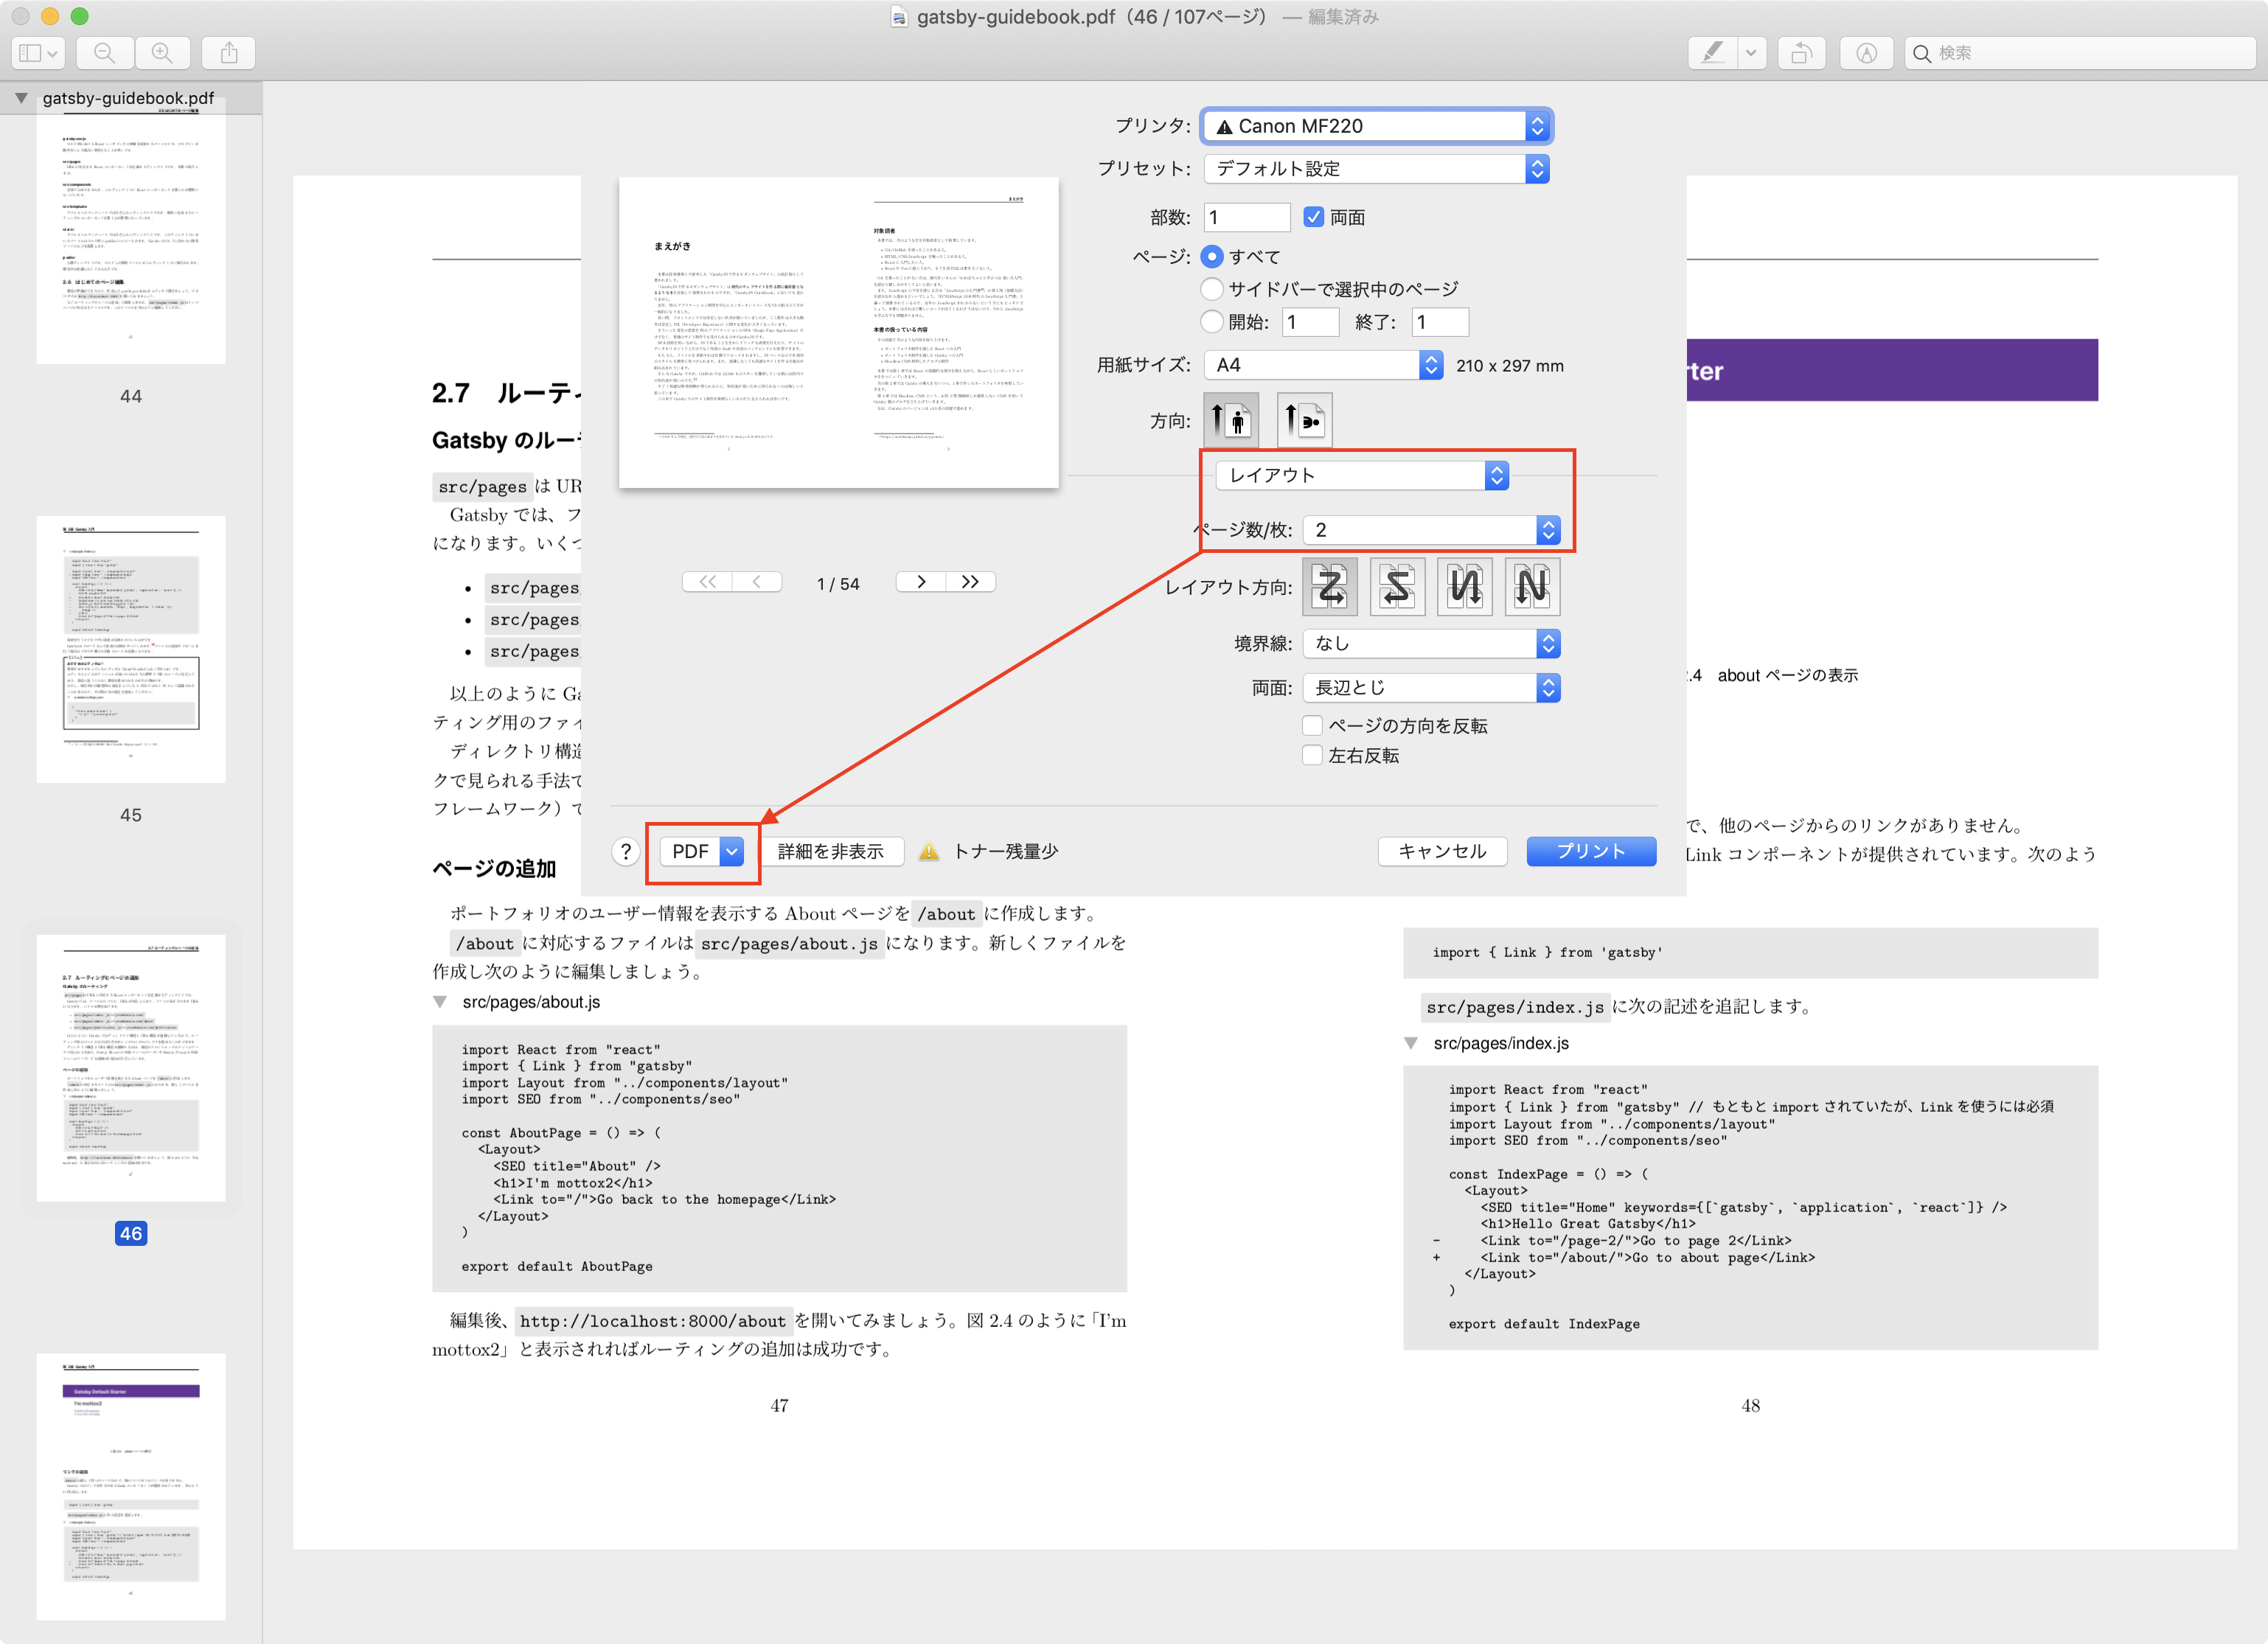Viewport: 2268px width, 1644px height.
Task: Open the レイアウト options dropdown
Action: [x=1362, y=475]
